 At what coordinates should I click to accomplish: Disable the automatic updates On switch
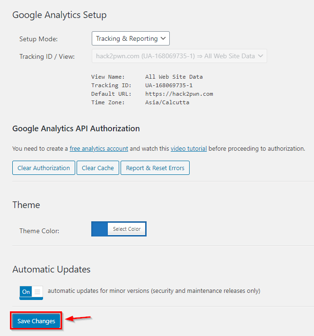tap(31, 292)
